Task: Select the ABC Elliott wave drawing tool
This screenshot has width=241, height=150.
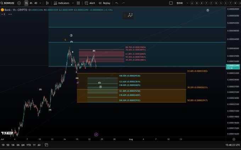Action: tap(130, 15)
